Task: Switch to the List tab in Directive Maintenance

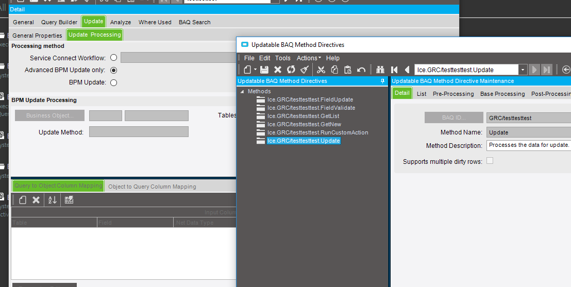Action: point(422,94)
